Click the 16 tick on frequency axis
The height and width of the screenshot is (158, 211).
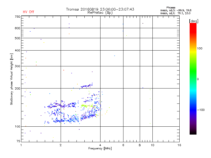(179, 145)
